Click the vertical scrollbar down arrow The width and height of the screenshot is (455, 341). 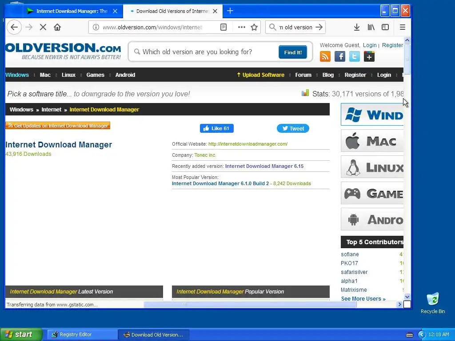click(x=407, y=297)
